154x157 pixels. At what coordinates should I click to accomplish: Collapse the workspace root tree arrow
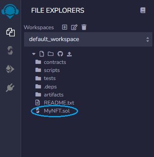tap(34, 54)
